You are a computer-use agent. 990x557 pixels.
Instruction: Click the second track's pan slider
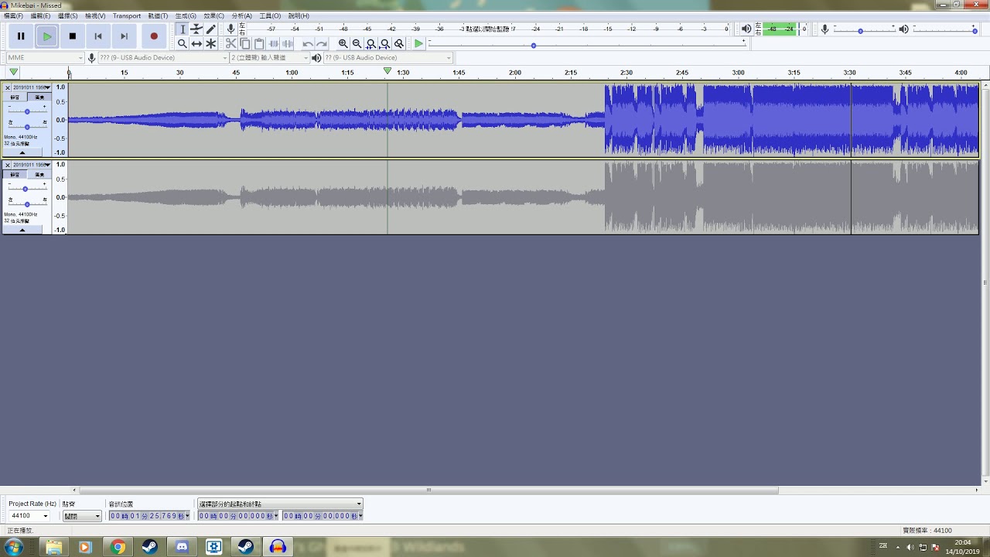point(27,203)
